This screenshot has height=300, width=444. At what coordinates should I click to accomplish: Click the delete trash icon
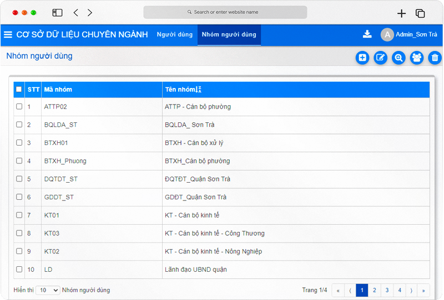click(435, 58)
